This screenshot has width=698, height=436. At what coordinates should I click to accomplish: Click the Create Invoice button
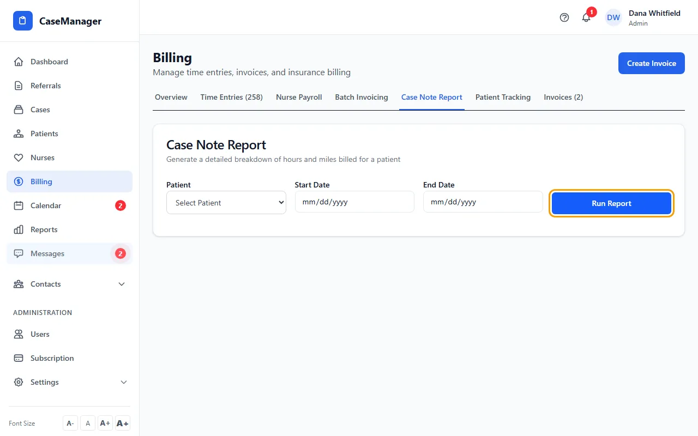[x=652, y=63]
